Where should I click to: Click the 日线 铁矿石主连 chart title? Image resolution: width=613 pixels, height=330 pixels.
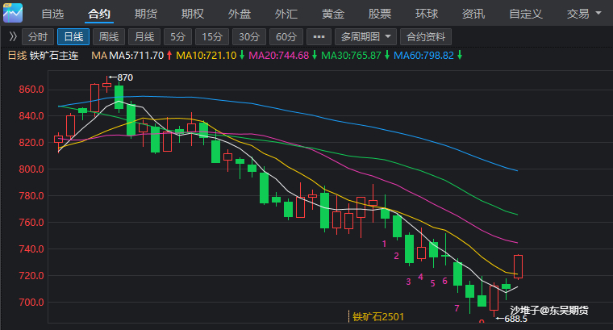[44, 56]
